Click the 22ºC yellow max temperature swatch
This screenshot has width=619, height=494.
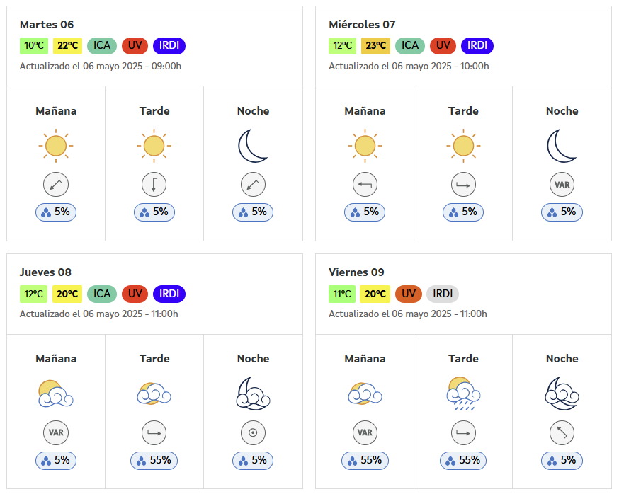click(67, 46)
